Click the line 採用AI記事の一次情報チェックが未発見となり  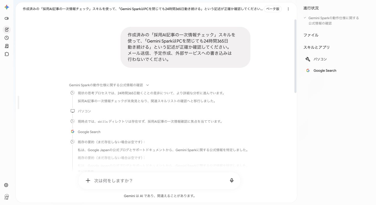point(147,101)
